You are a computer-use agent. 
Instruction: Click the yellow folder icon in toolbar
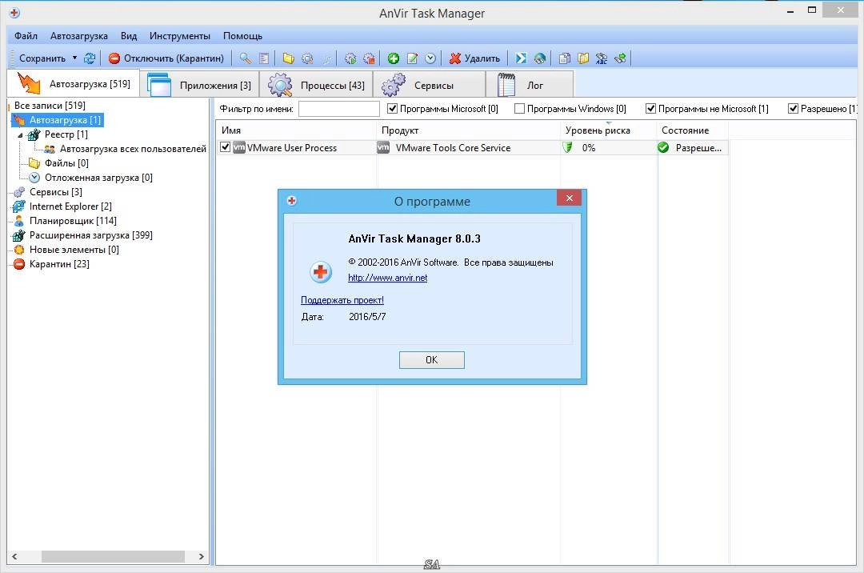coord(288,58)
